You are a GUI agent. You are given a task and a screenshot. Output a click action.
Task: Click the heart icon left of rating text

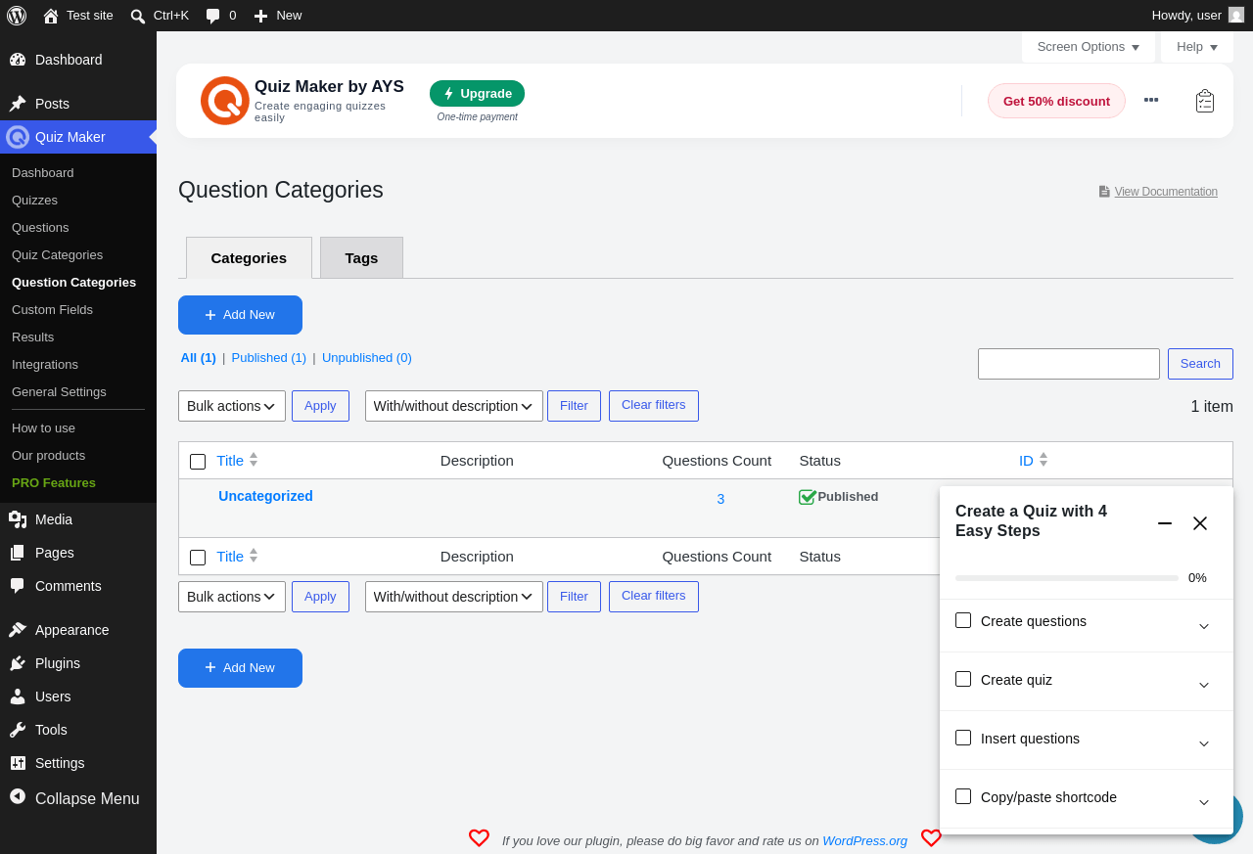click(x=479, y=838)
